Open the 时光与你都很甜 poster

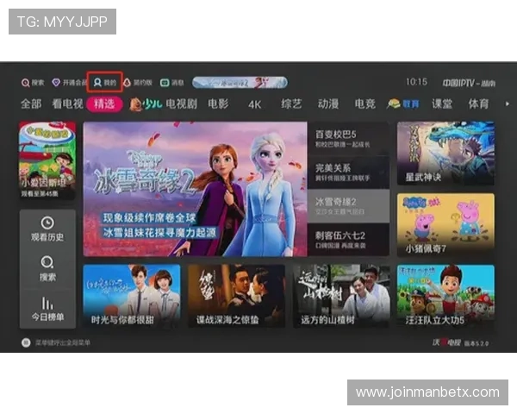132,296
